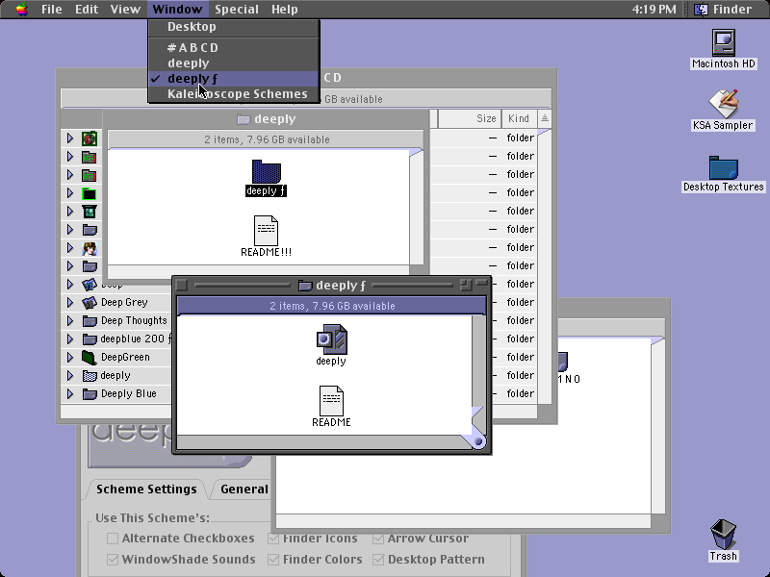The width and height of the screenshot is (770, 577).
Task: Click the vertical scrollbar of the folder list window
Action: click(x=544, y=267)
